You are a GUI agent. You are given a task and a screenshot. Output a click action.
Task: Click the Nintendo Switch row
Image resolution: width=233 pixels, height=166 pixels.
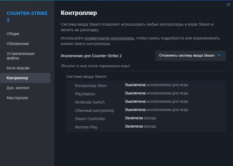(x=90, y=102)
